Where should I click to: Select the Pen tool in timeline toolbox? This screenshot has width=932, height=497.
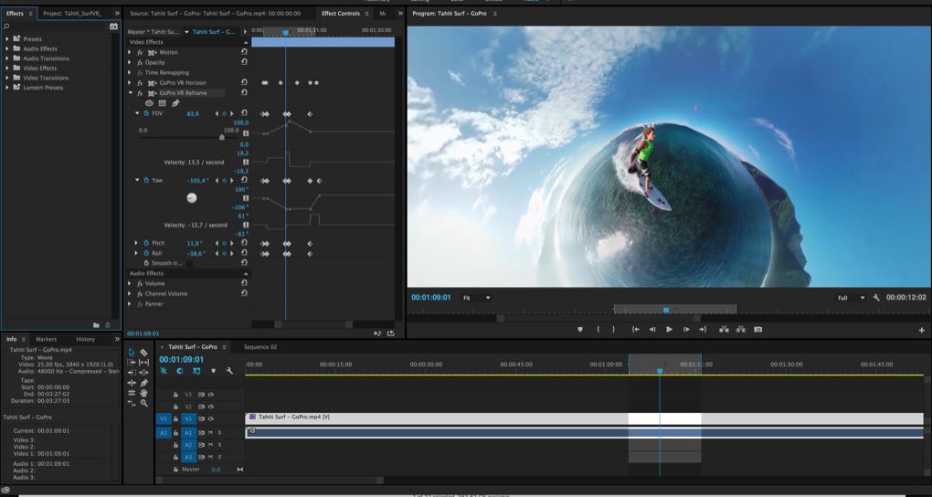(x=143, y=383)
